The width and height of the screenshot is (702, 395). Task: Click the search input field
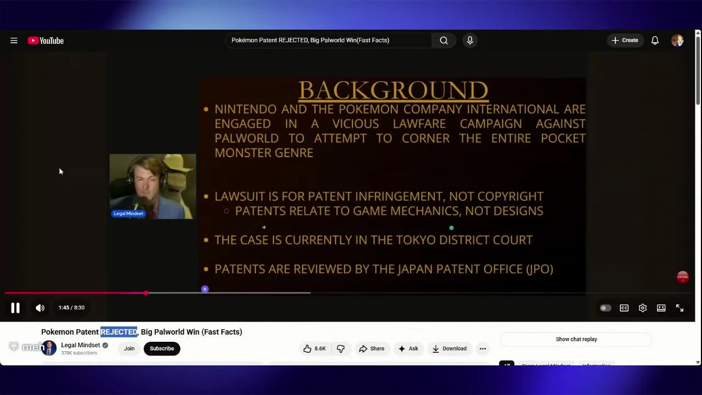[328, 40]
